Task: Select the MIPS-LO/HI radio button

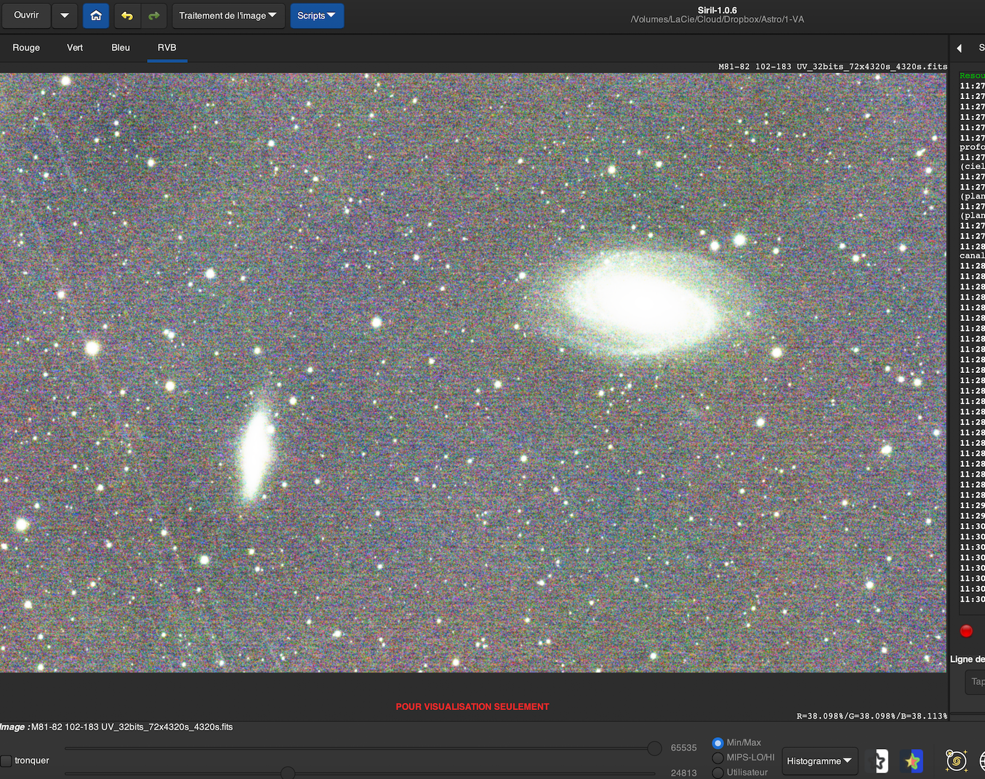Action: [718, 757]
